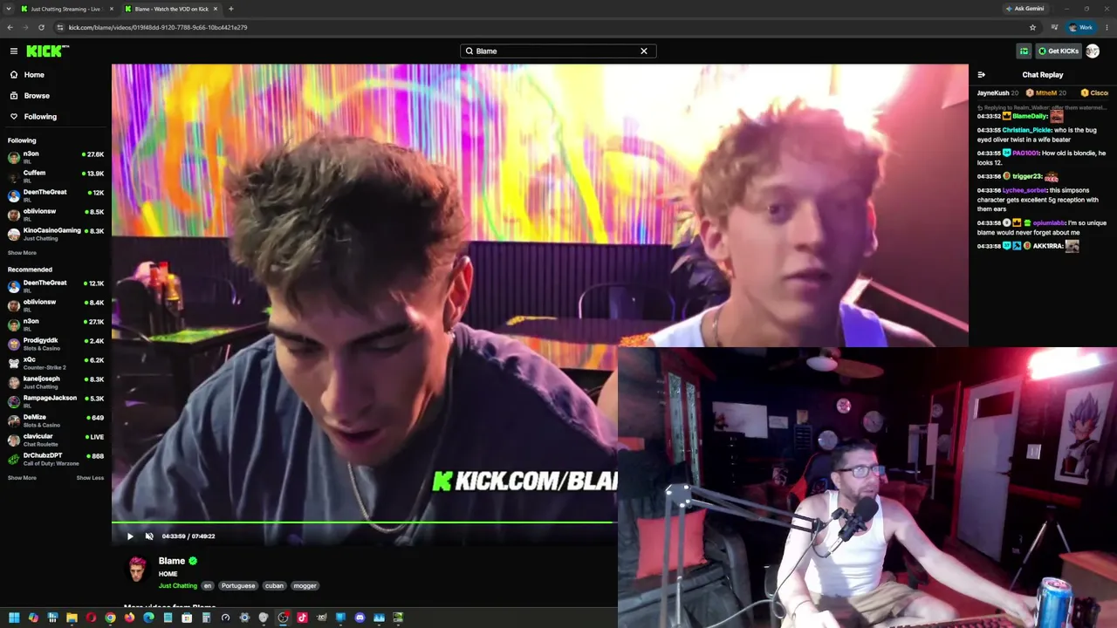The height and width of the screenshot is (628, 1117).
Task: Launch Firefox from the taskbar
Action: [x=129, y=618]
